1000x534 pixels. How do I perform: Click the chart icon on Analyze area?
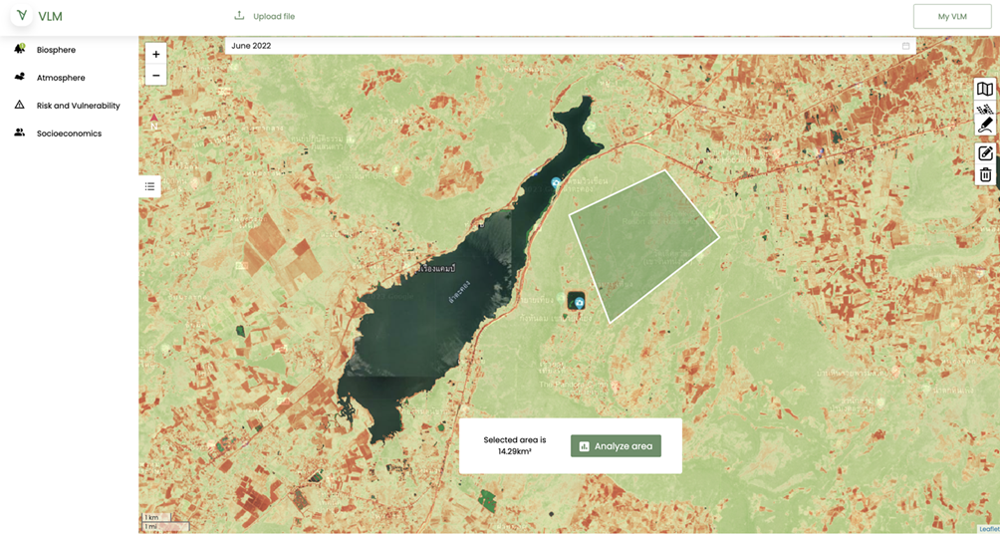584,446
